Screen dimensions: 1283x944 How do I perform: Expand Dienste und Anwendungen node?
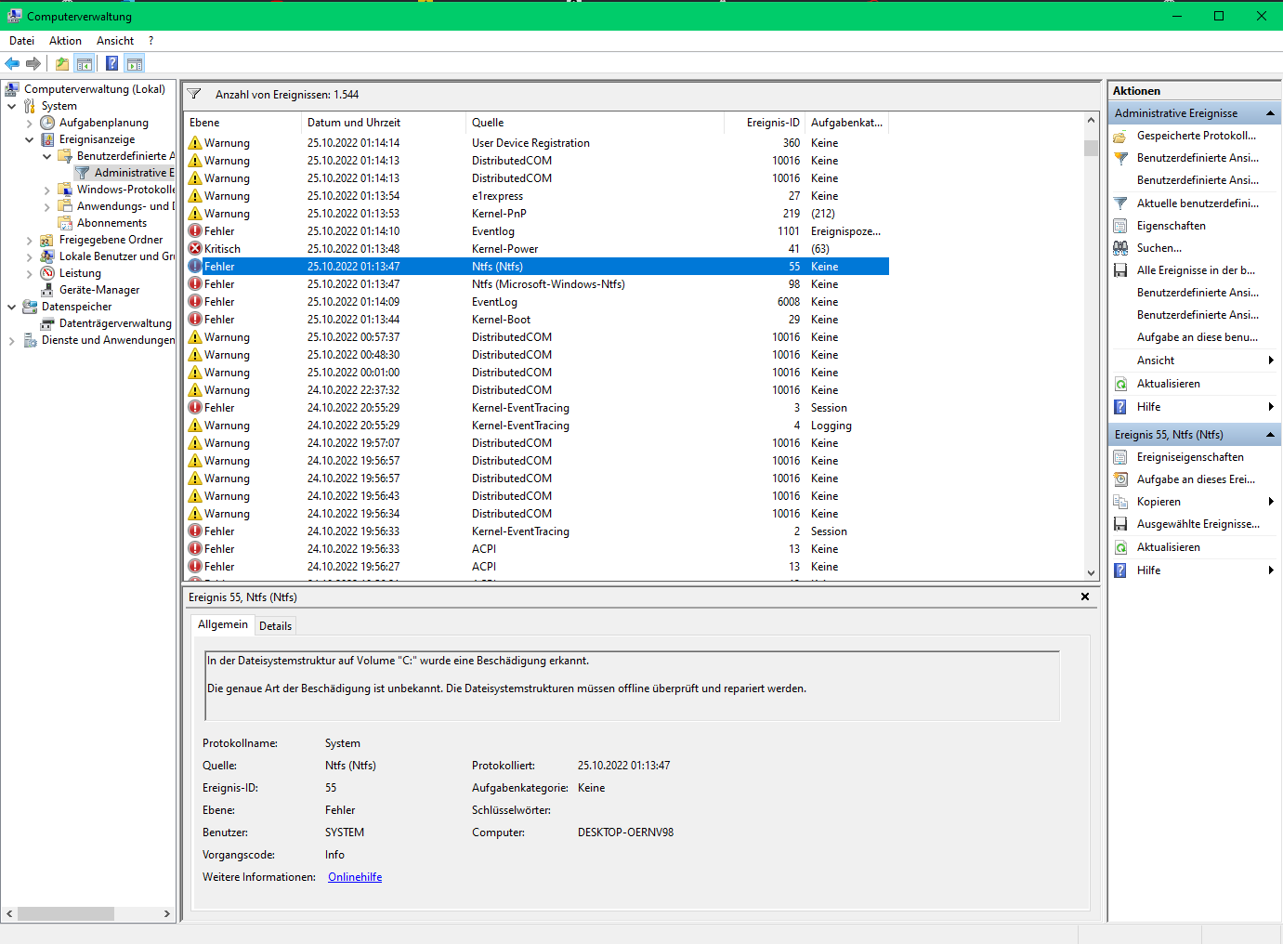12,340
